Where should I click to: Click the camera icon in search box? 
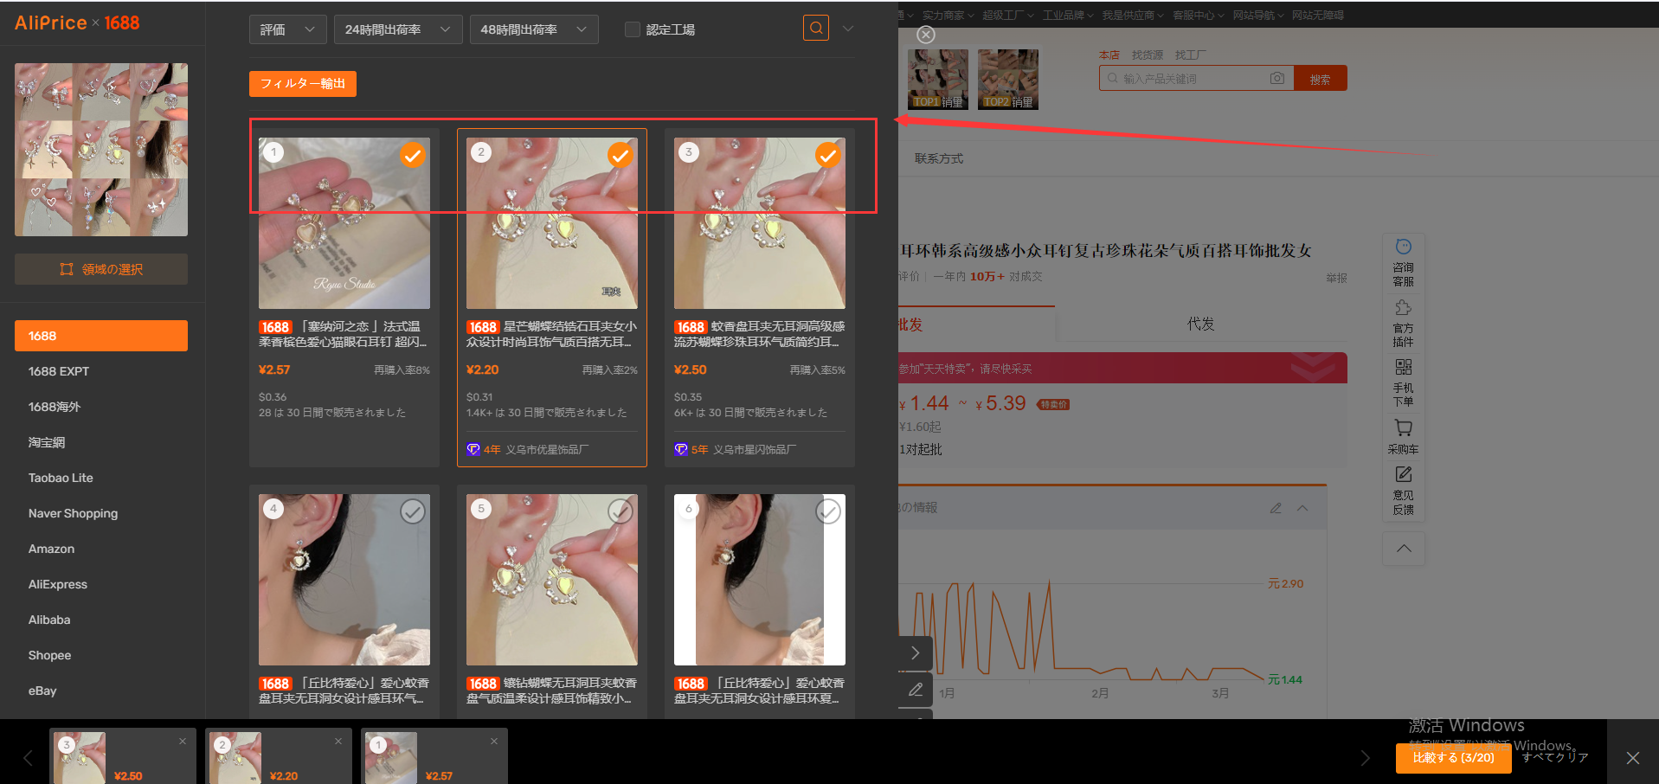click(x=1277, y=78)
